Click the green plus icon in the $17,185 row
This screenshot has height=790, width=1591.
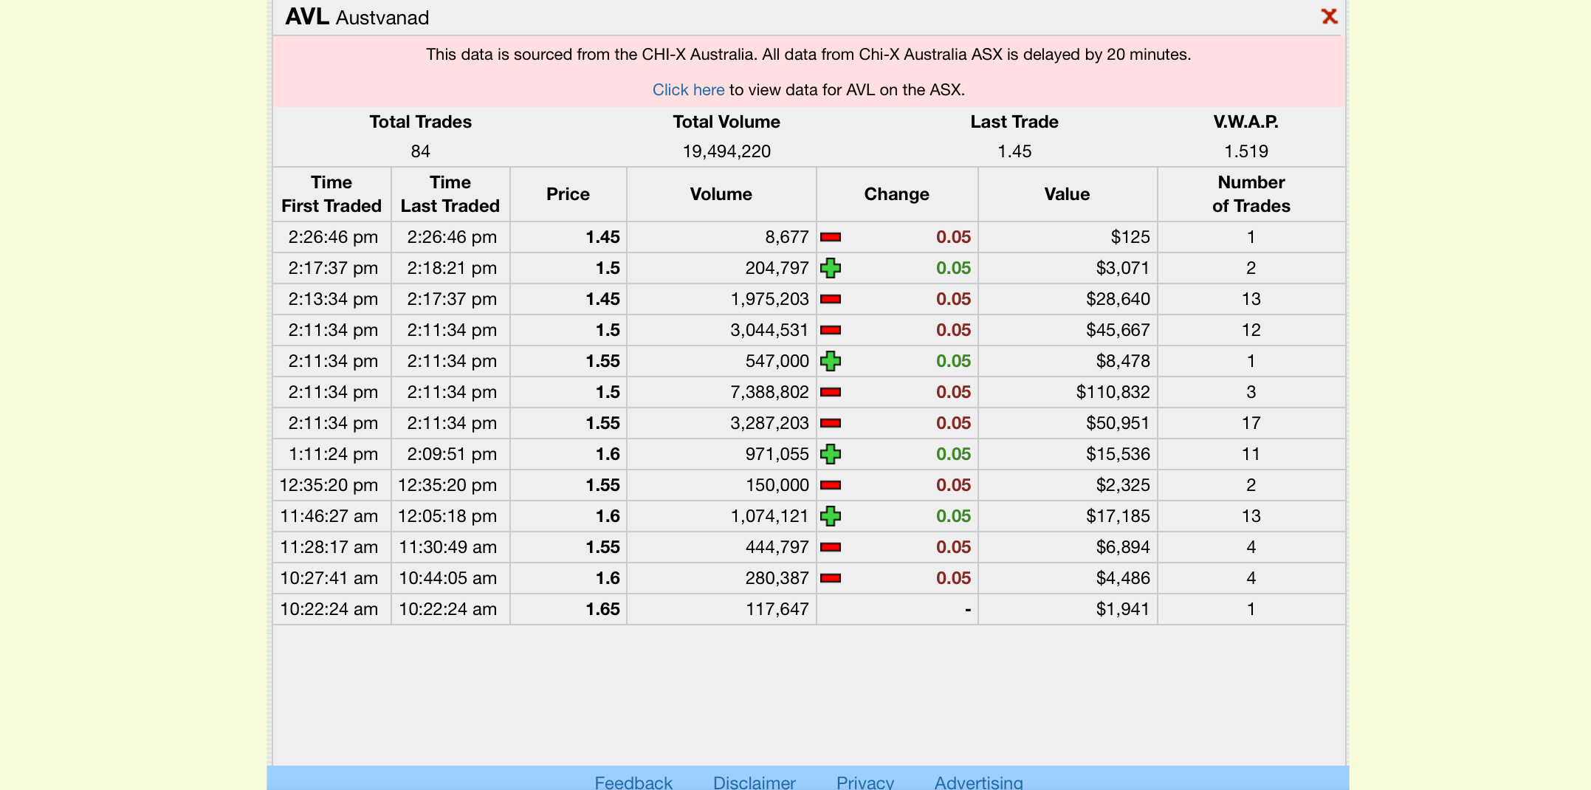coord(831,516)
